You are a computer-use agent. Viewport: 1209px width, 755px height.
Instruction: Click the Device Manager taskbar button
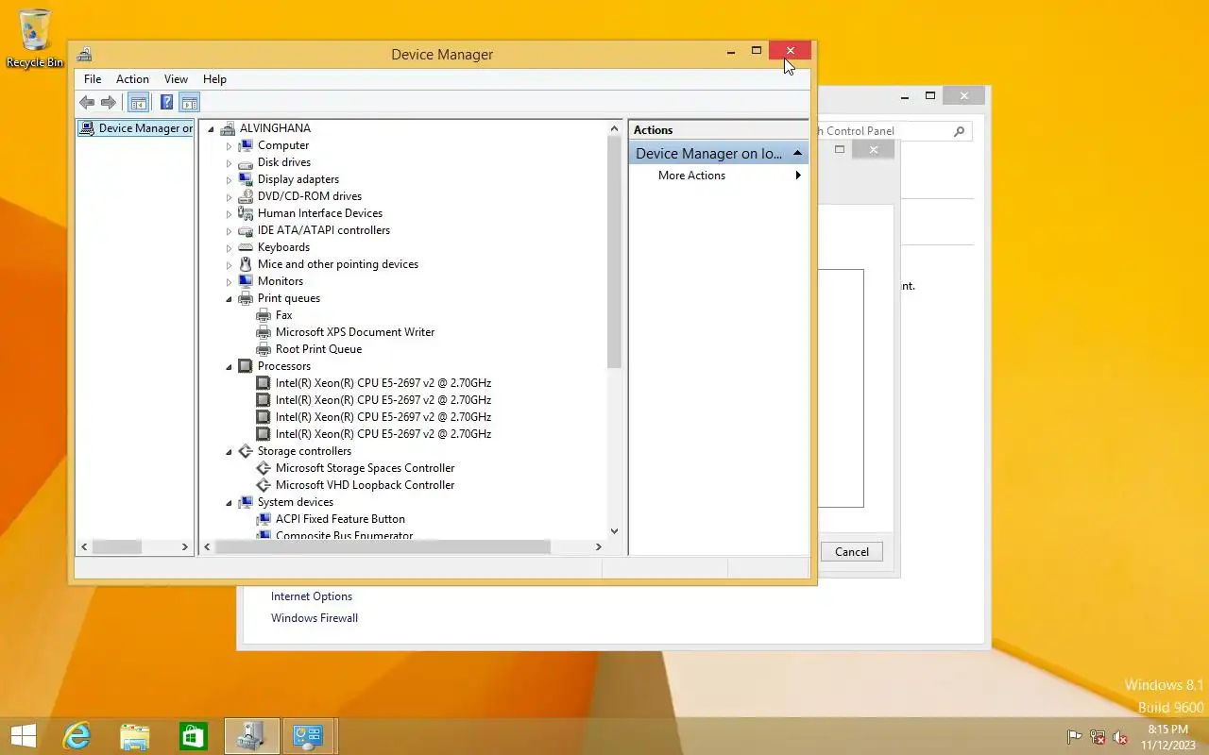pyautogui.click(x=252, y=736)
